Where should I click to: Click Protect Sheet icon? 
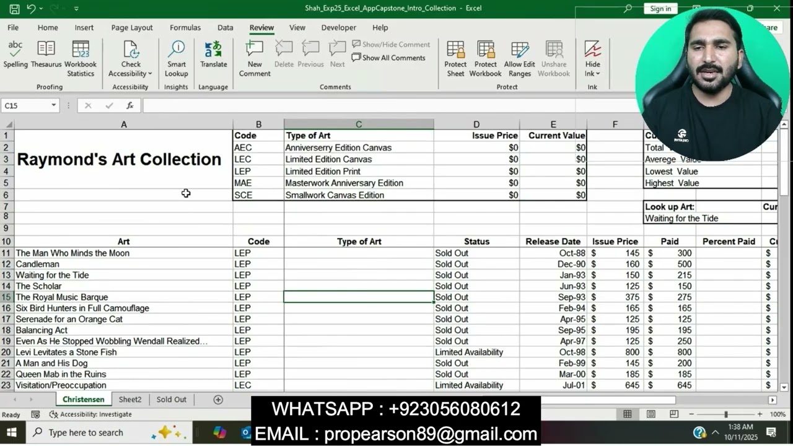[455, 51]
